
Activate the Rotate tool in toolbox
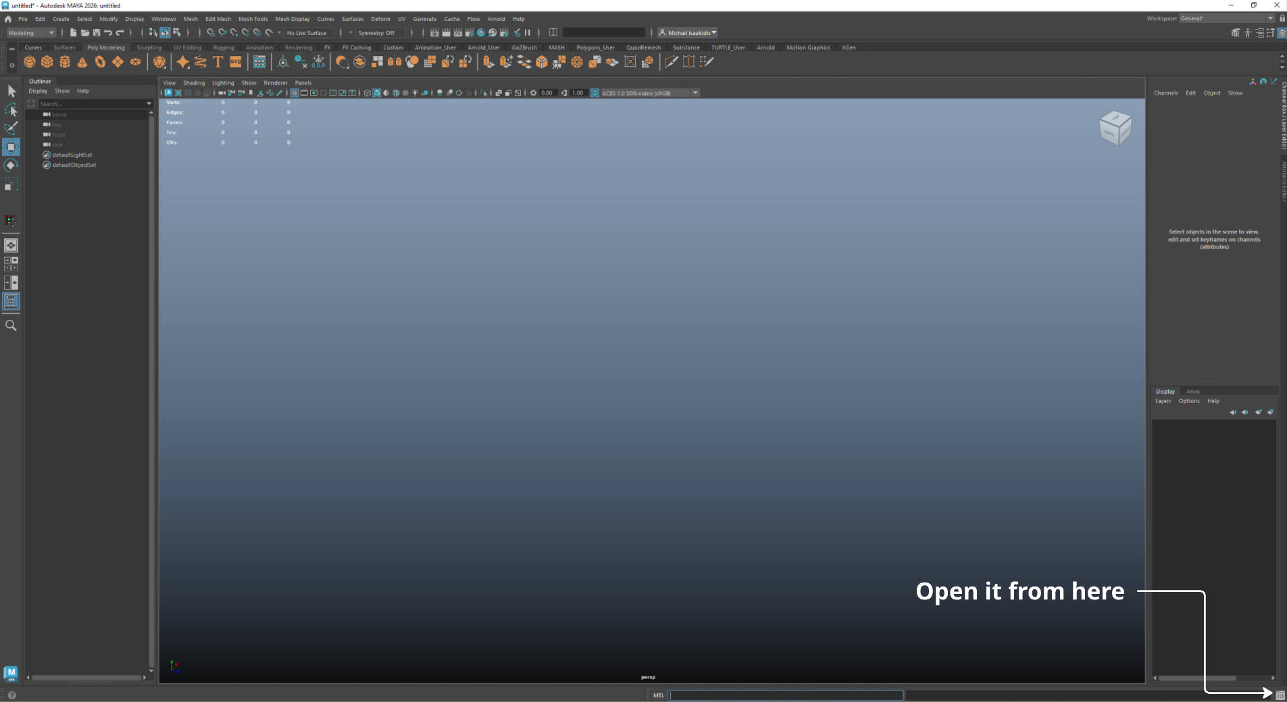tap(11, 165)
